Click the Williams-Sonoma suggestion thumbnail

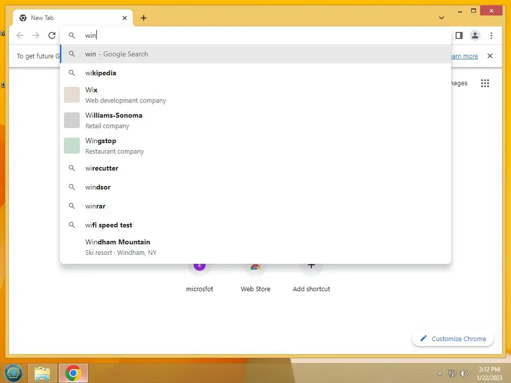72,120
